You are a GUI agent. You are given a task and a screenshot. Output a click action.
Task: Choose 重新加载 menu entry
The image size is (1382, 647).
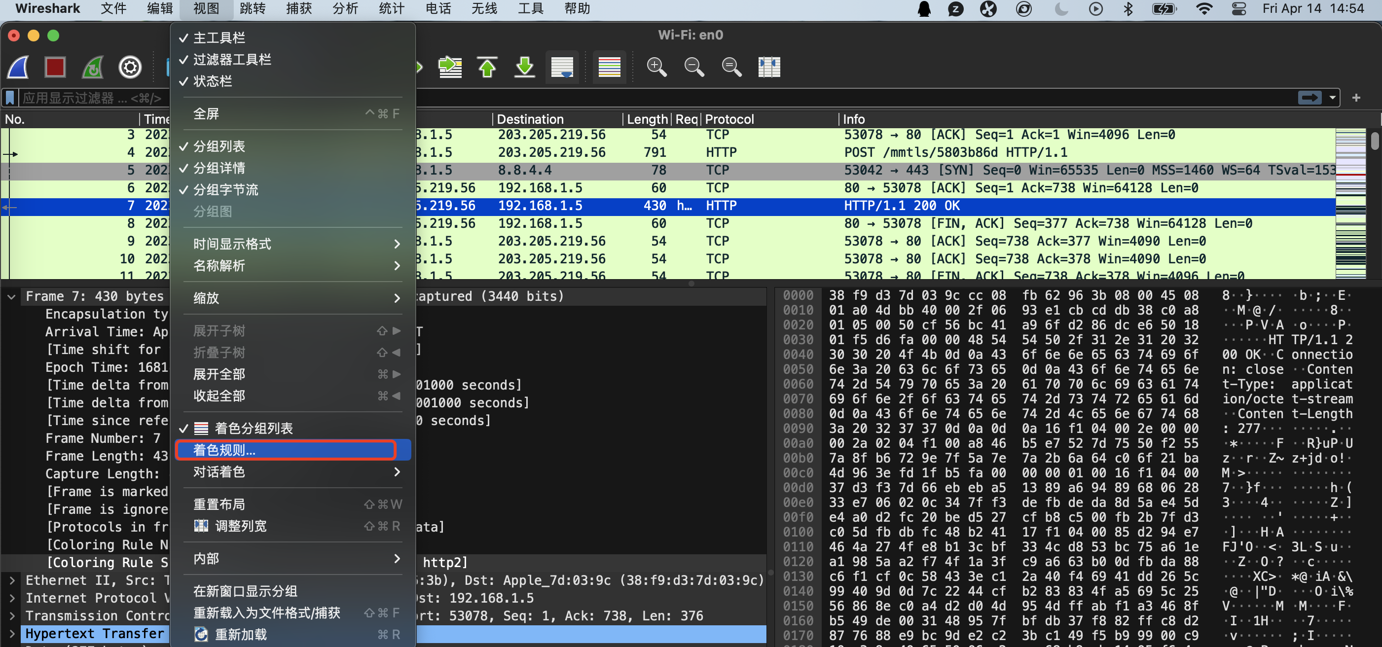(293, 635)
